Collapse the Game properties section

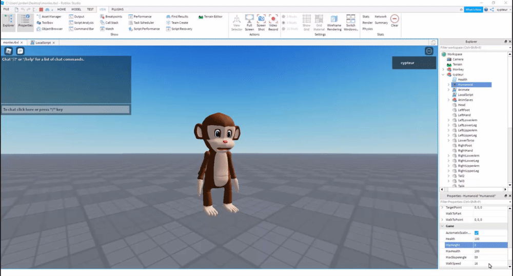coord(442,226)
